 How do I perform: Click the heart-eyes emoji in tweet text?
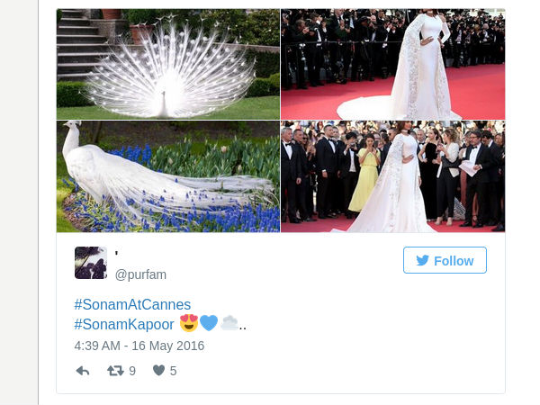click(x=189, y=323)
